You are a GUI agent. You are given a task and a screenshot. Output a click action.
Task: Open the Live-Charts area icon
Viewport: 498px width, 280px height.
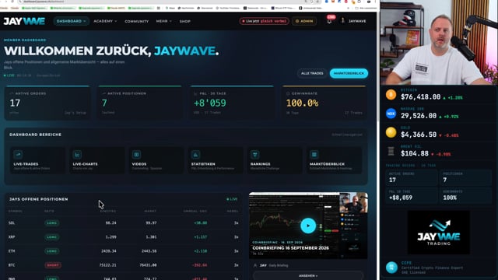click(x=77, y=155)
